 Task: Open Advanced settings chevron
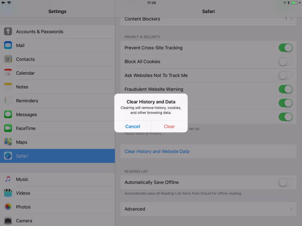click(x=291, y=209)
